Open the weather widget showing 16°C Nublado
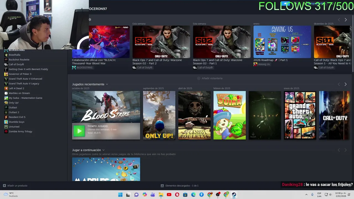This screenshot has height=199, width=354. coord(11,195)
